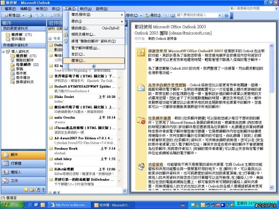Screen dimensions: 279x209
Task: Flag the Blake Drolet message
Action: tap(119, 98)
